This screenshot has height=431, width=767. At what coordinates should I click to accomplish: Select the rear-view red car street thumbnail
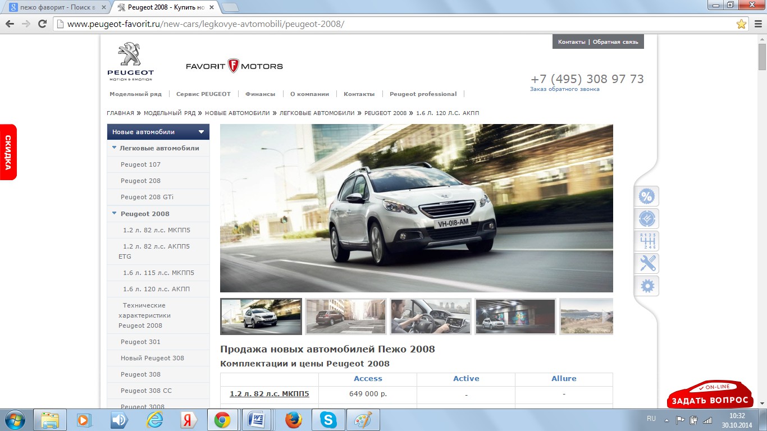pyautogui.click(x=346, y=317)
